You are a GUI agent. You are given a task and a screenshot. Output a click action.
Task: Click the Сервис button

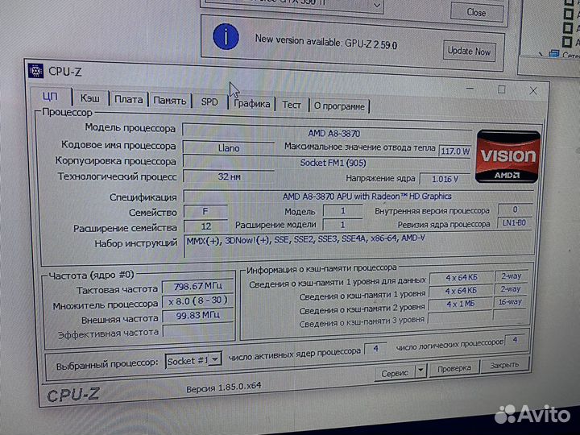(395, 374)
